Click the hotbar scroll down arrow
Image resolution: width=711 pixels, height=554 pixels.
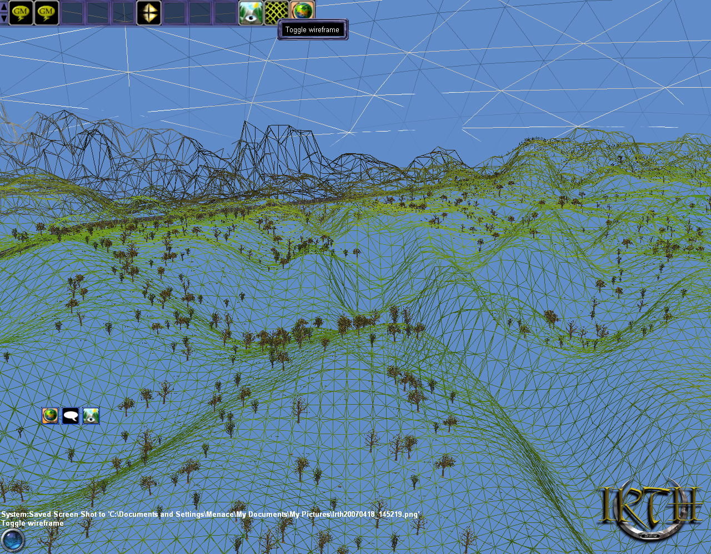click(x=4, y=18)
